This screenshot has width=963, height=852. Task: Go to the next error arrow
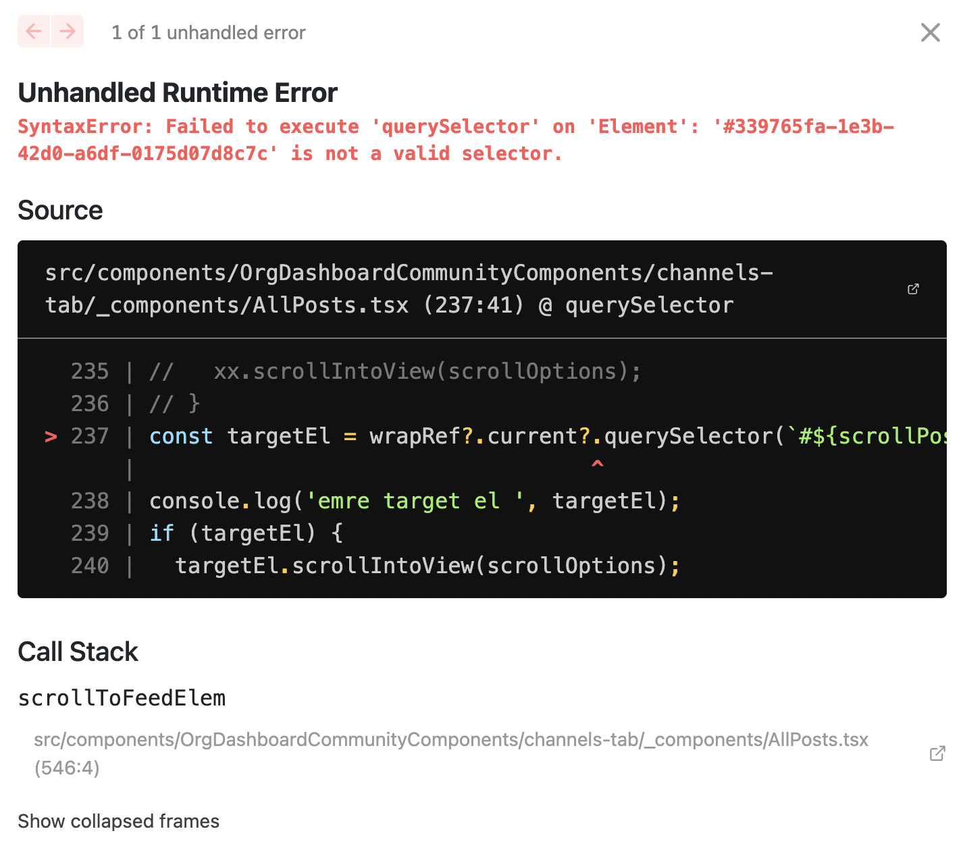pyautogui.click(x=68, y=31)
